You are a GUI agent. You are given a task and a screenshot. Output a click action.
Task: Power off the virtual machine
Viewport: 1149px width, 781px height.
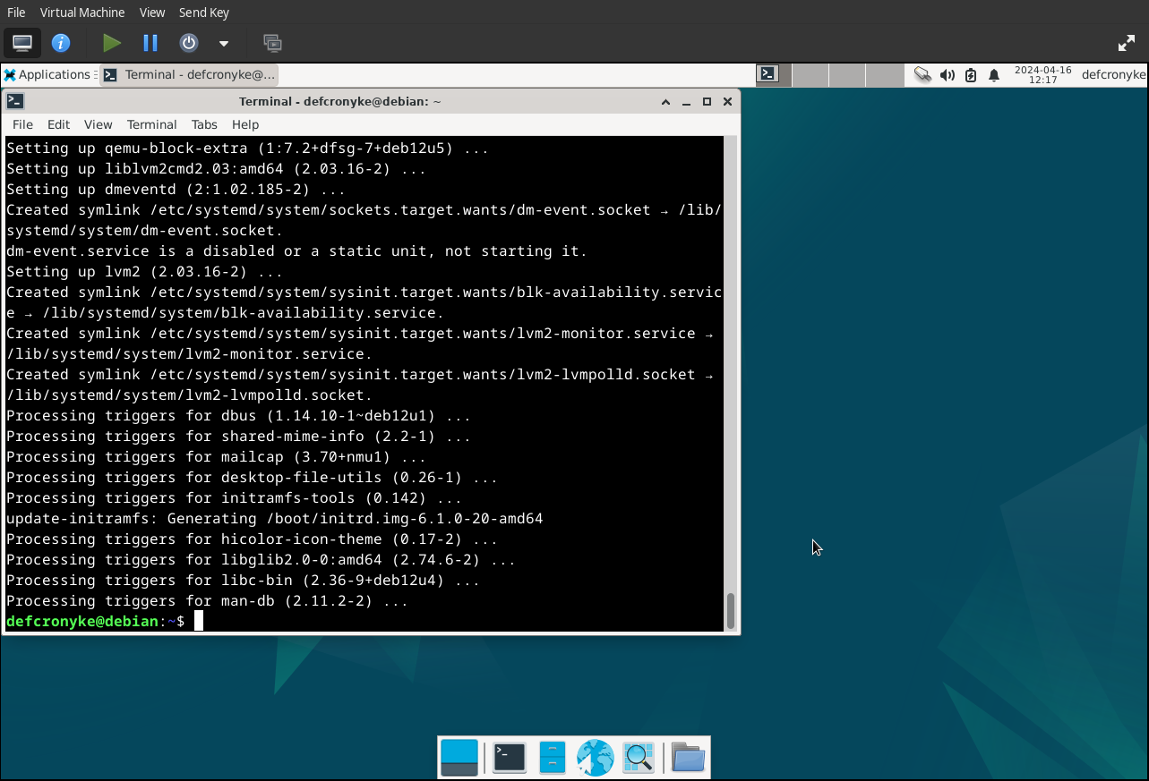tap(187, 42)
